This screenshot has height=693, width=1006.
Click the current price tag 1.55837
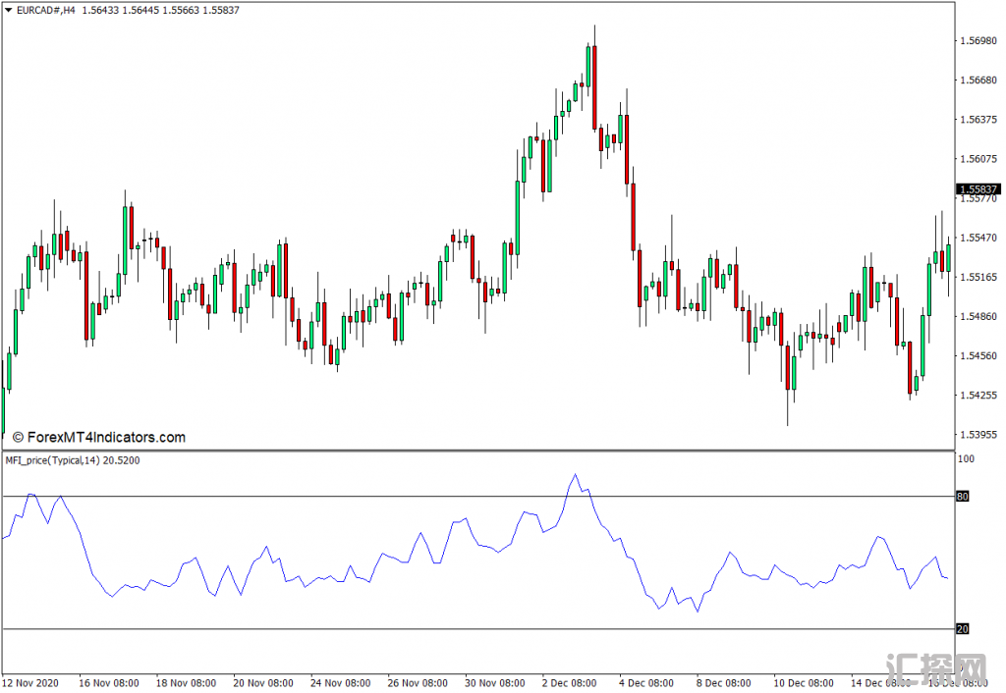point(977,189)
